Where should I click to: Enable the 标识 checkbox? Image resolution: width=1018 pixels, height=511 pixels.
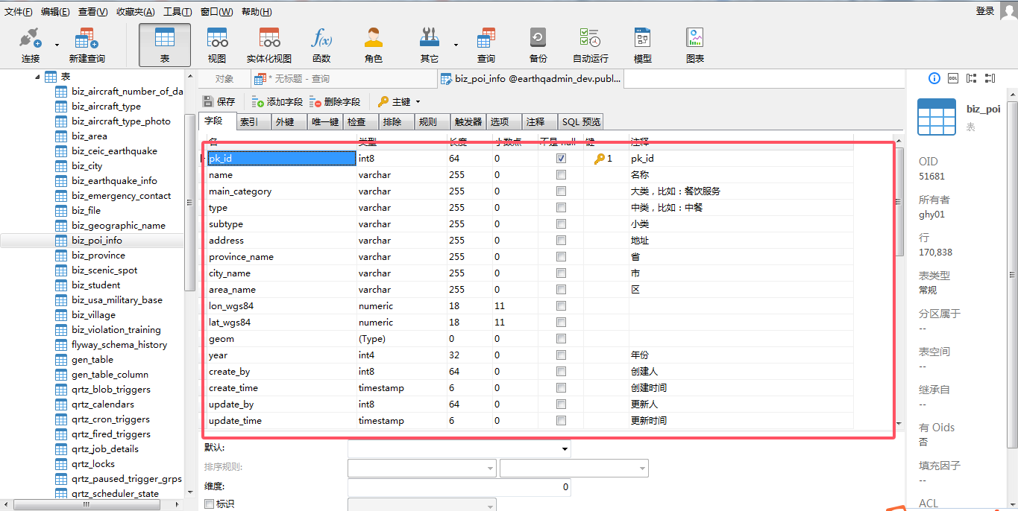[x=210, y=504]
